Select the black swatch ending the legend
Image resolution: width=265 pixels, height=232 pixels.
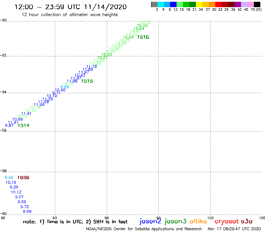coord(257,4)
